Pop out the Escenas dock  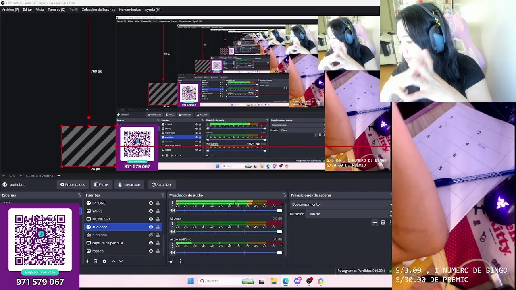tap(79, 195)
